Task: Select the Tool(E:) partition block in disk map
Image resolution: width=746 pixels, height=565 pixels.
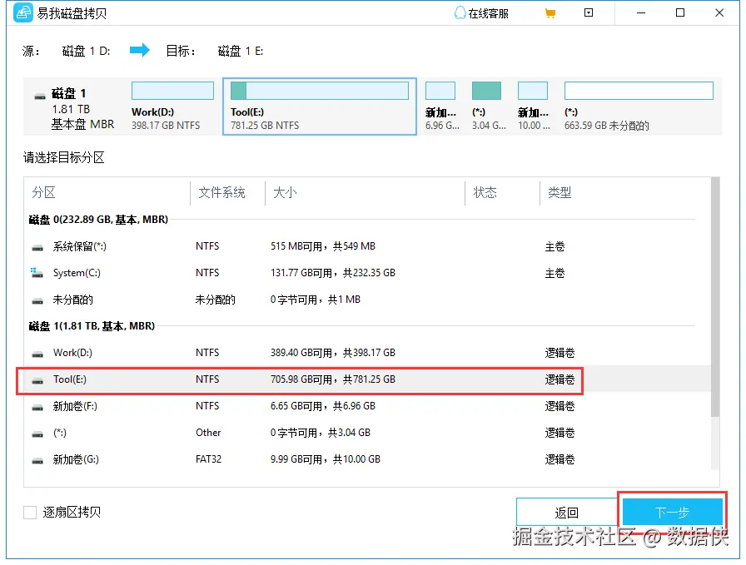Action: pyautogui.click(x=320, y=106)
